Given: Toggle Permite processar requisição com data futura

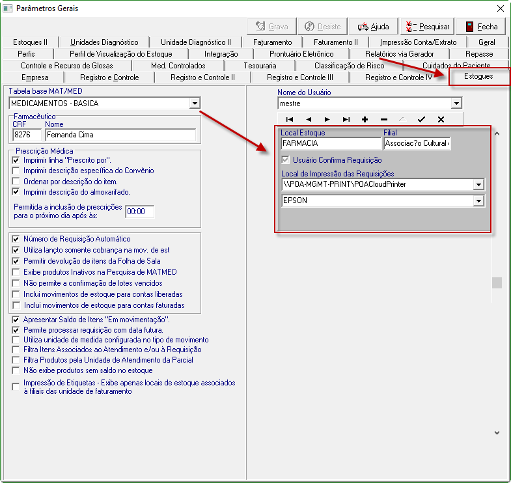Looking at the screenshot, I should (x=16, y=330).
